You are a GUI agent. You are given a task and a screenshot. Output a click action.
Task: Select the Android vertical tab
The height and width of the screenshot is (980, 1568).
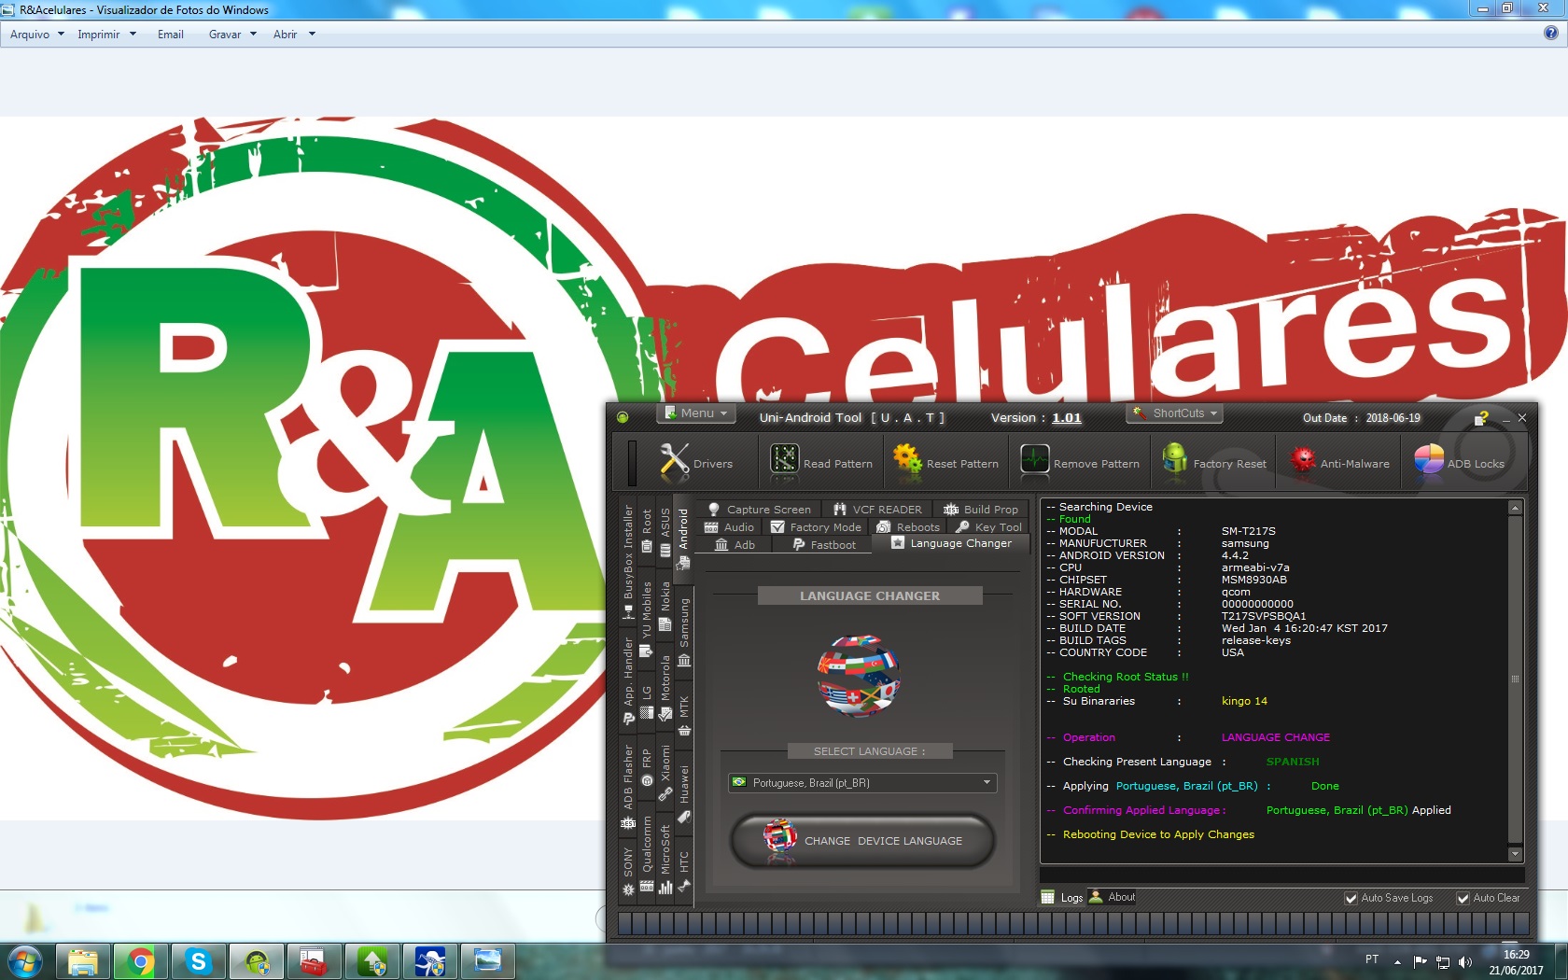(683, 539)
